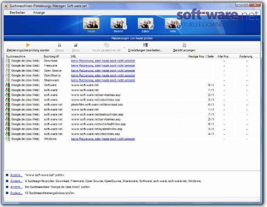Click position value 9 / 1
The width and height of the screenshot is (267, 207).
click(x=211, y=85)
